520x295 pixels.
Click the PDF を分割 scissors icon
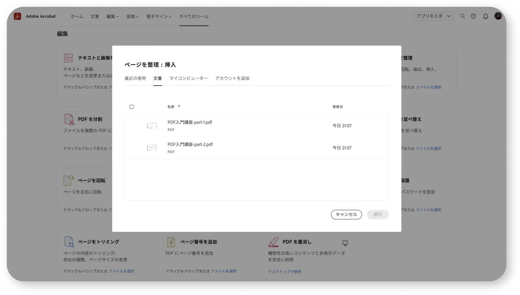point(69,119)
